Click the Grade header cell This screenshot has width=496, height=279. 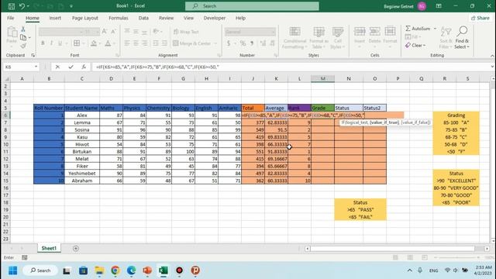coord(322,108)
